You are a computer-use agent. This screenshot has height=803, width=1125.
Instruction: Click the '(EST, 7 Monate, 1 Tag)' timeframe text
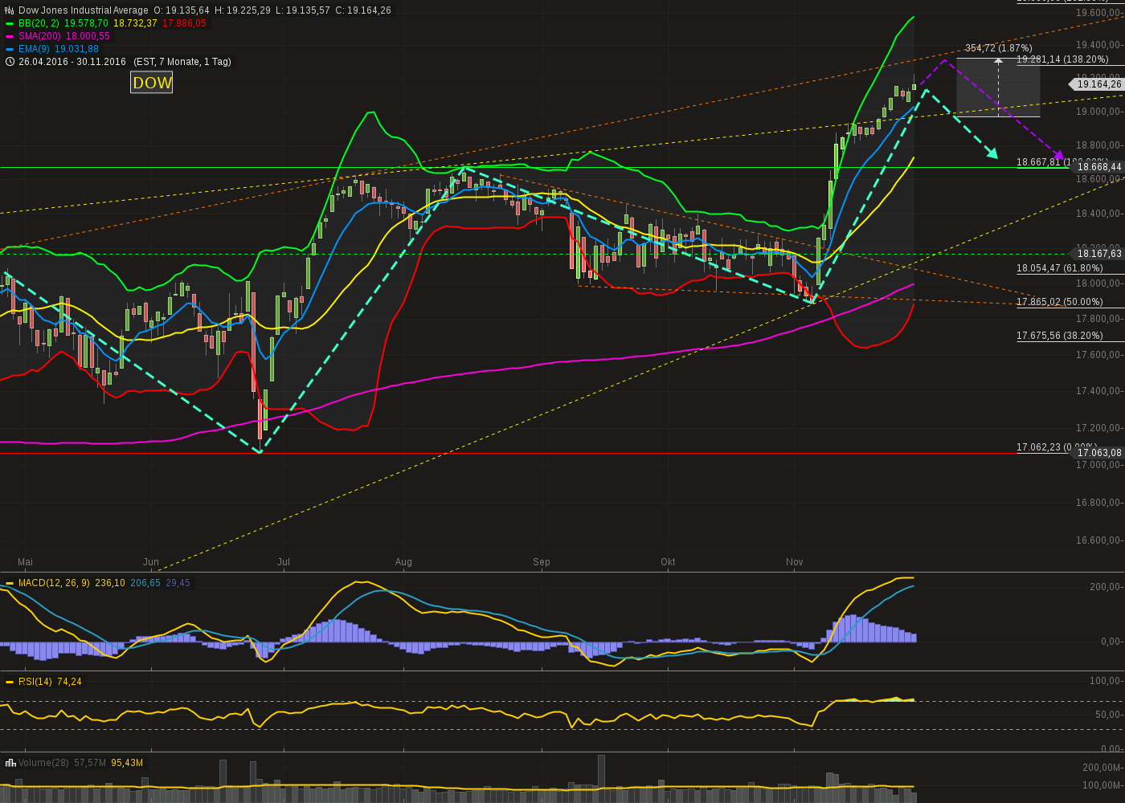pos(182,62)
